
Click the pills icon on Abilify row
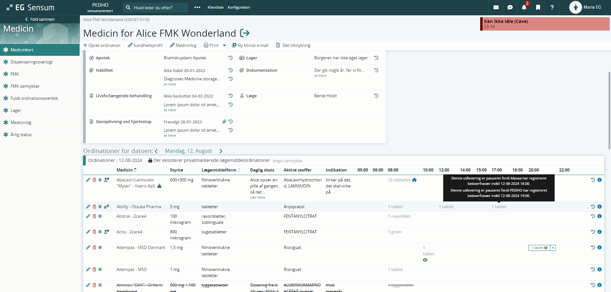point(107,207)
